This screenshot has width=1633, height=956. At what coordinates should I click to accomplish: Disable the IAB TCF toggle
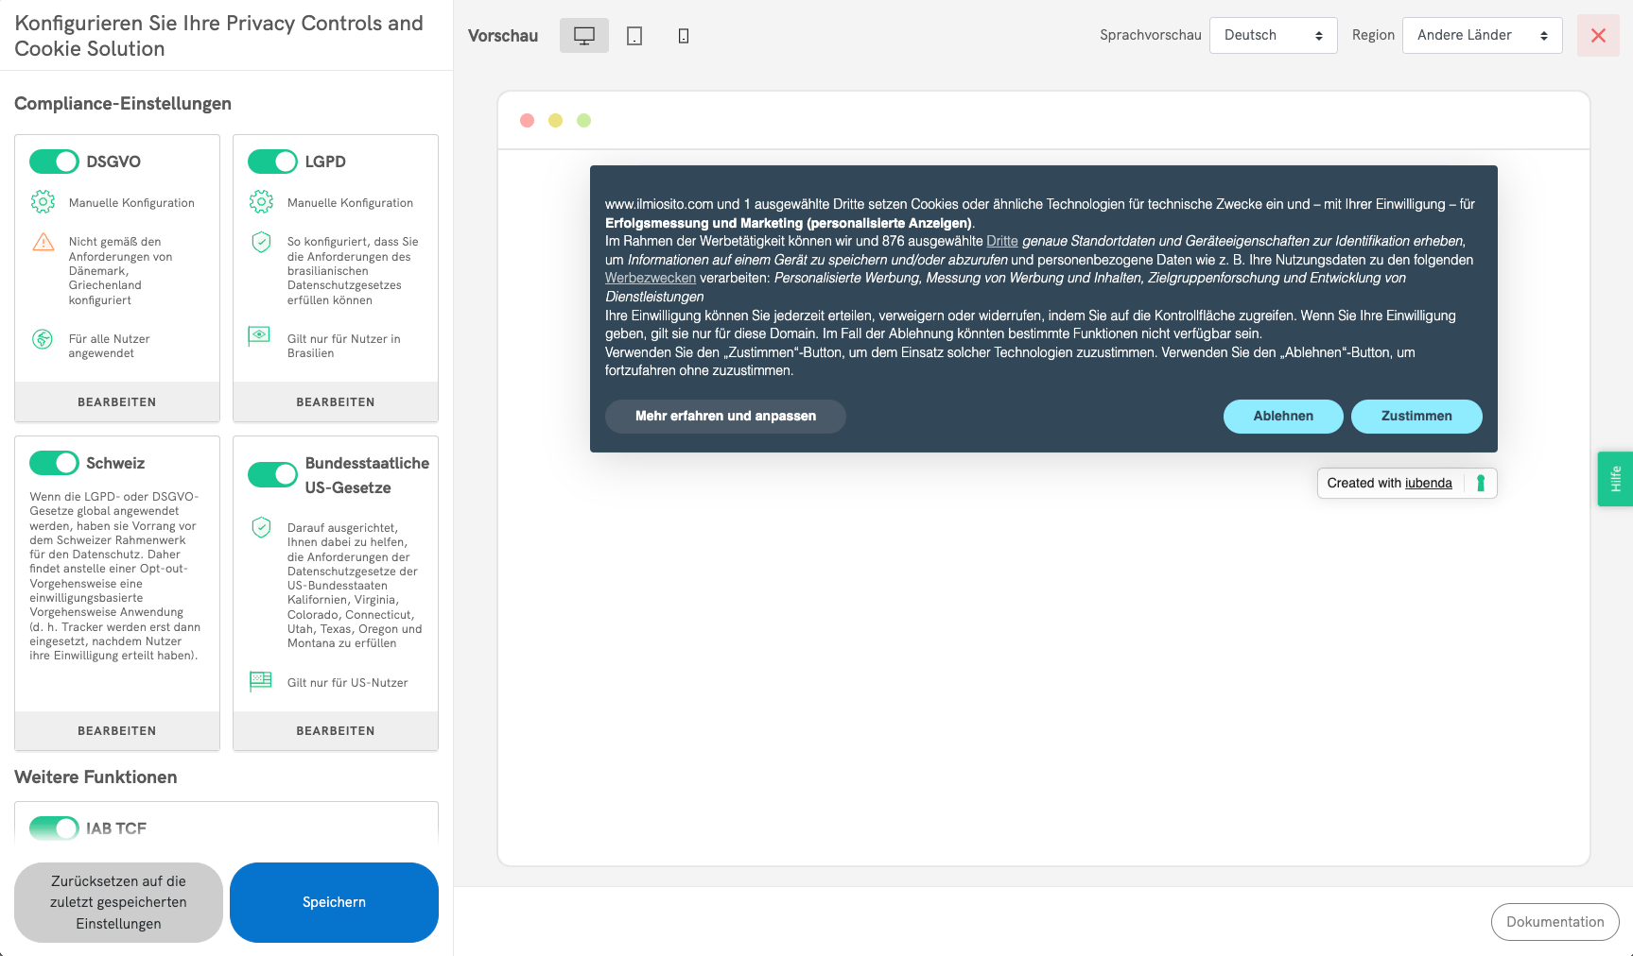pyautogui.click(x=54, y=828)
